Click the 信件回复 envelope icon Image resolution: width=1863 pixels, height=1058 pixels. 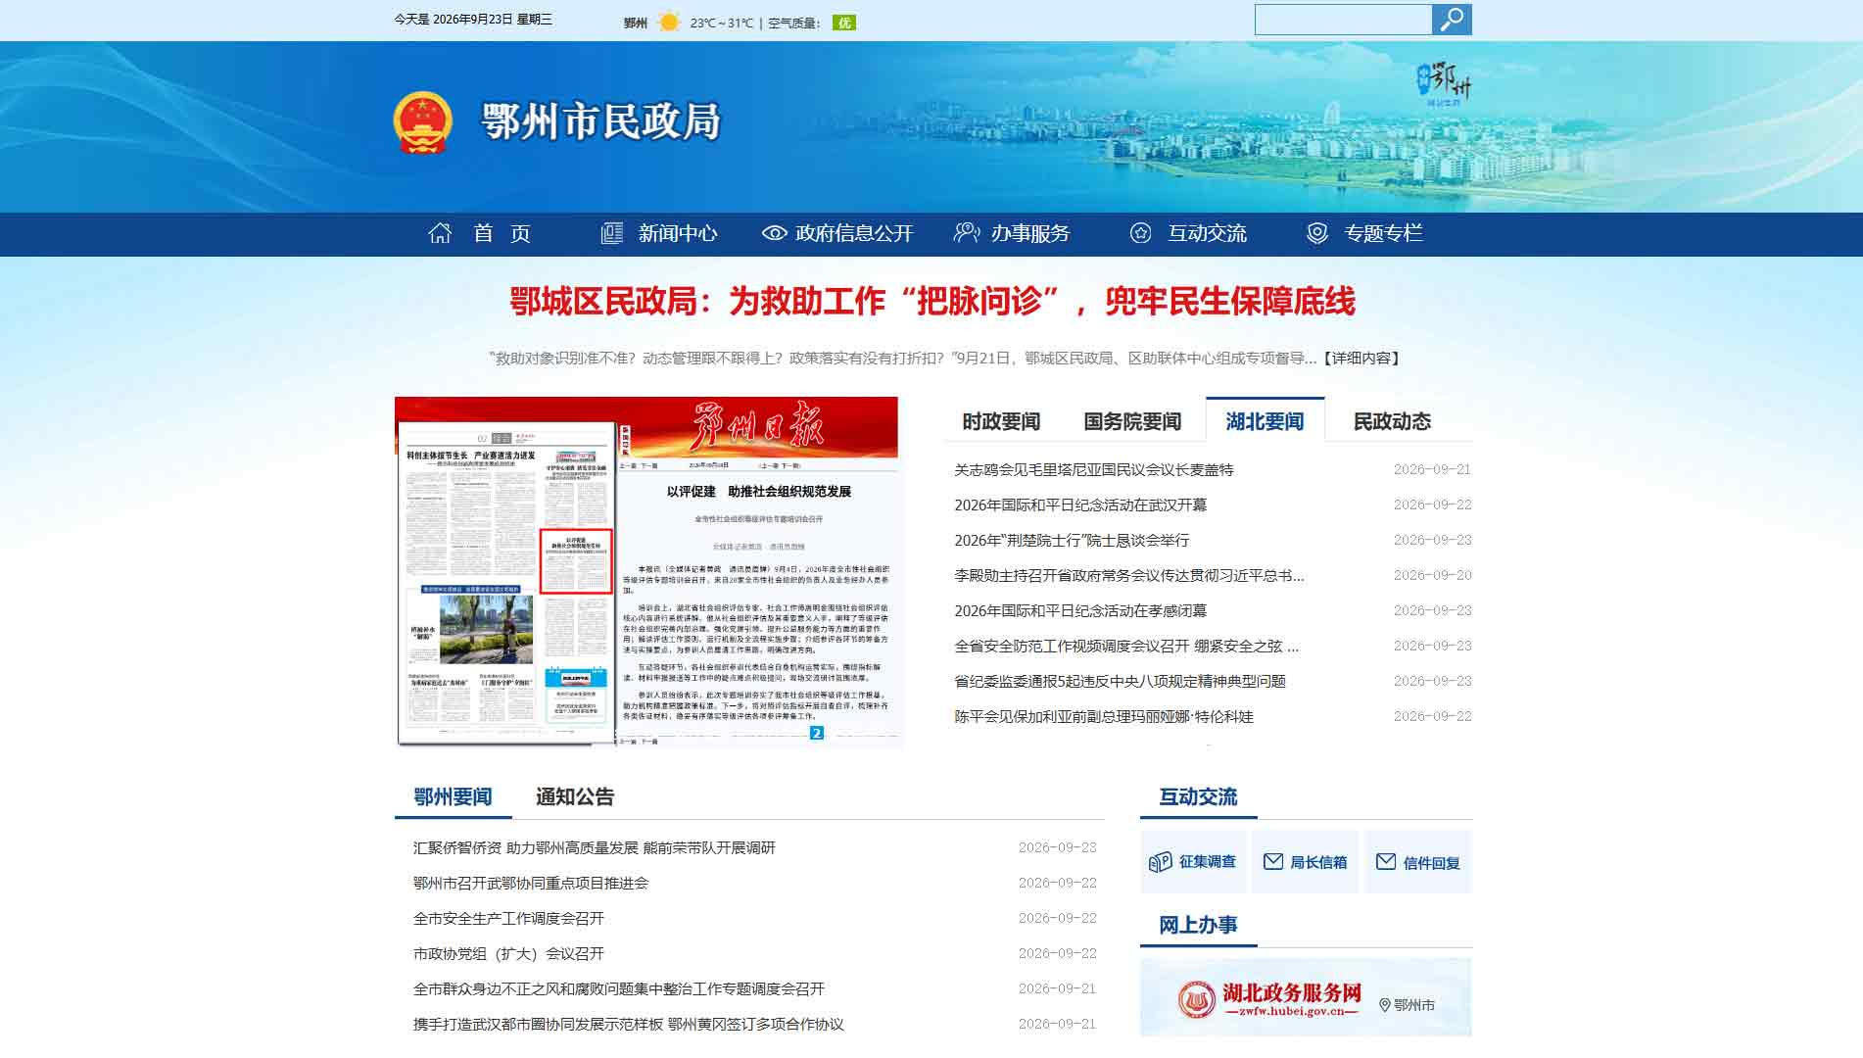coord(1386,862)
